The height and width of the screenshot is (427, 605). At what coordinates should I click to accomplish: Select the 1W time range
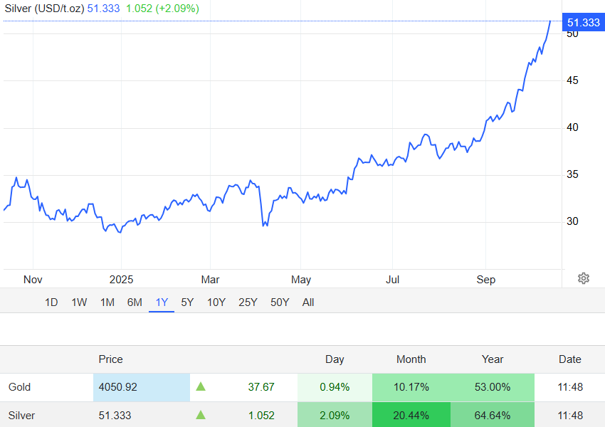point(79,302)
